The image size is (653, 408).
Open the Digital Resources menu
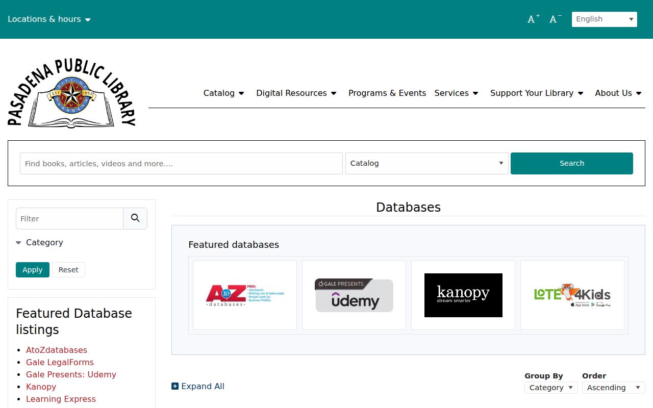pos(297,93)
